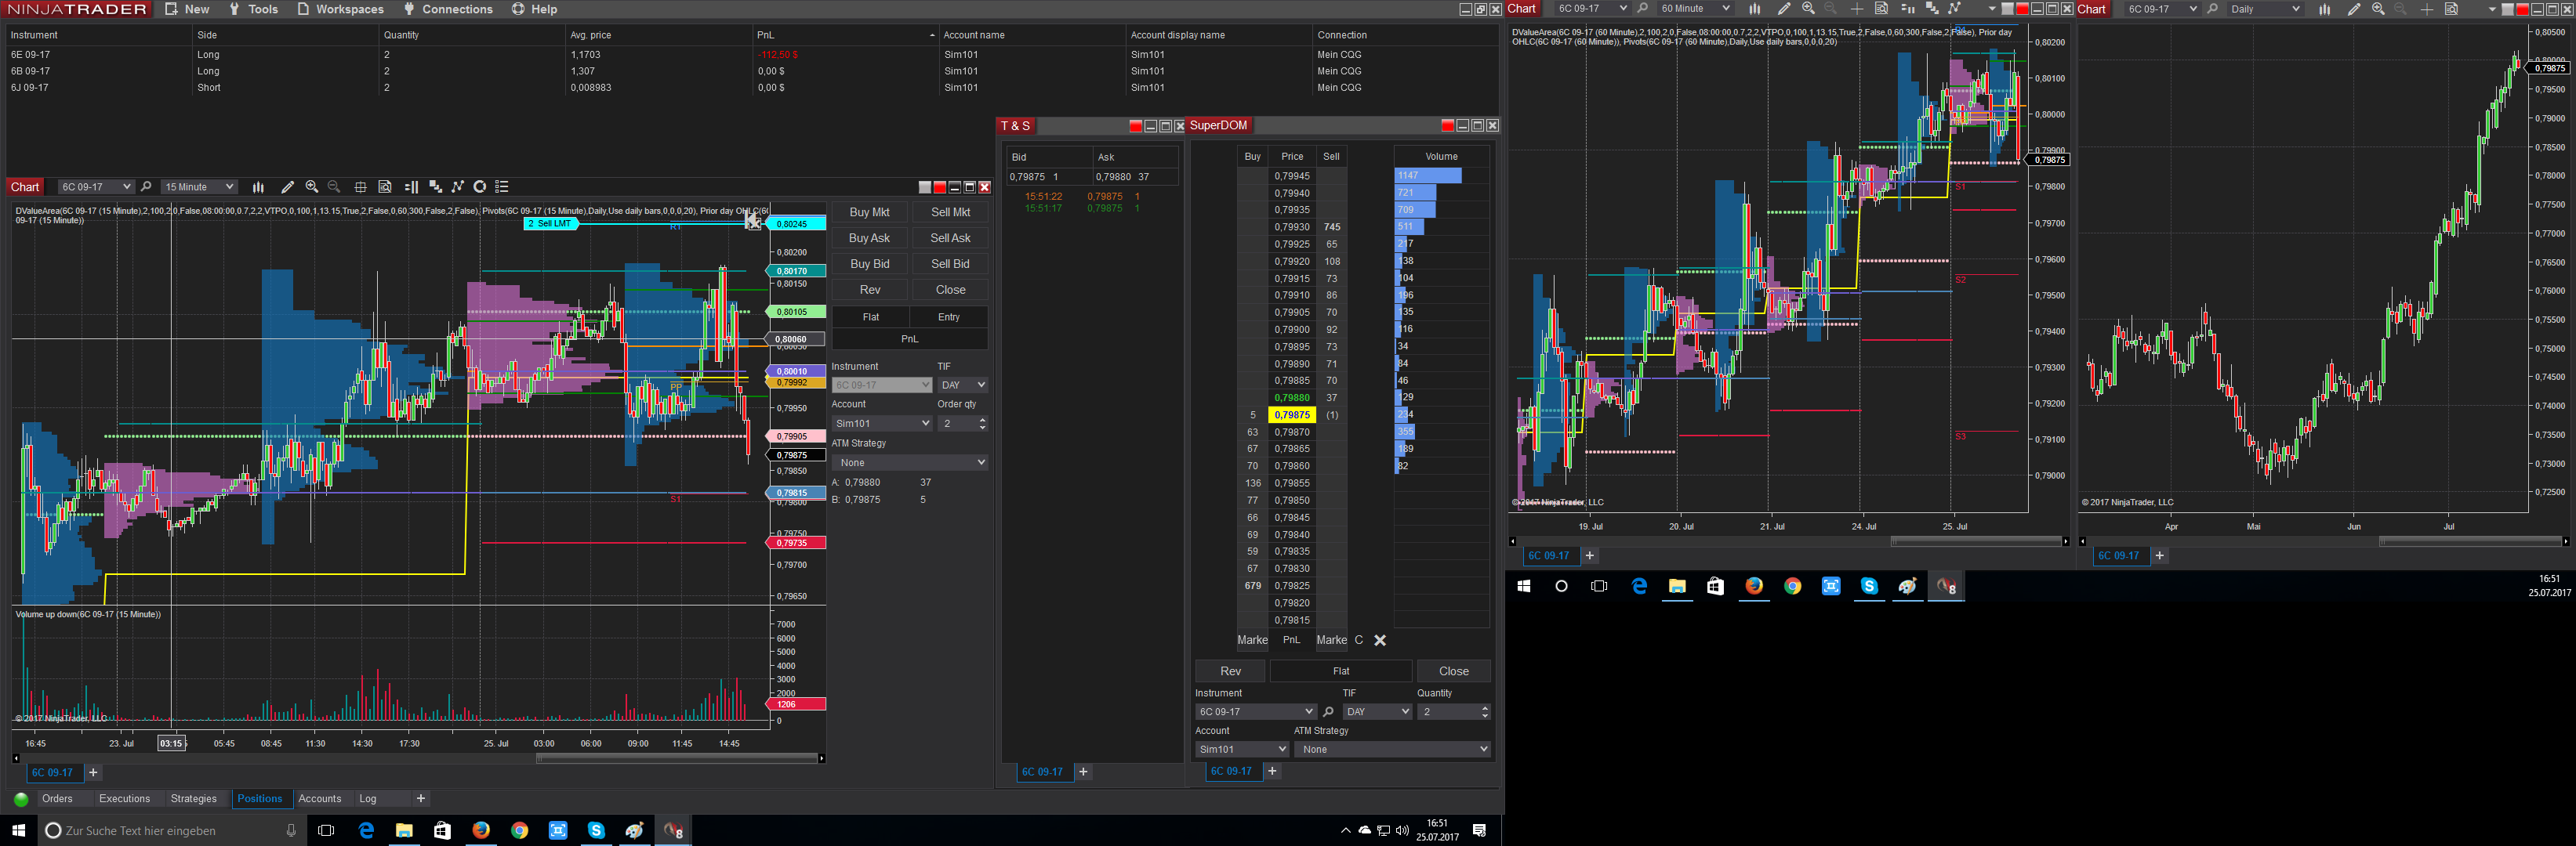The image size is (2576, 846).
Task: Search instrument magnifier in SuperDOM panel
Action: tap(1328, 711)
